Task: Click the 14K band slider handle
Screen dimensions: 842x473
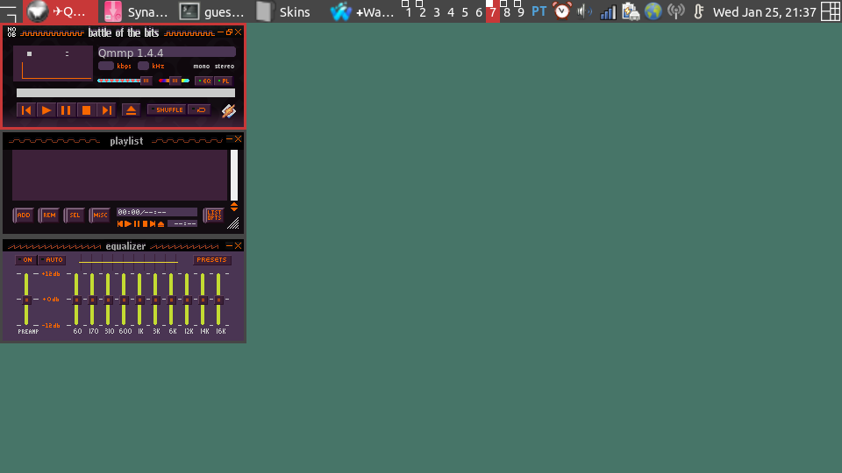Action: click(x=203, y=300)
